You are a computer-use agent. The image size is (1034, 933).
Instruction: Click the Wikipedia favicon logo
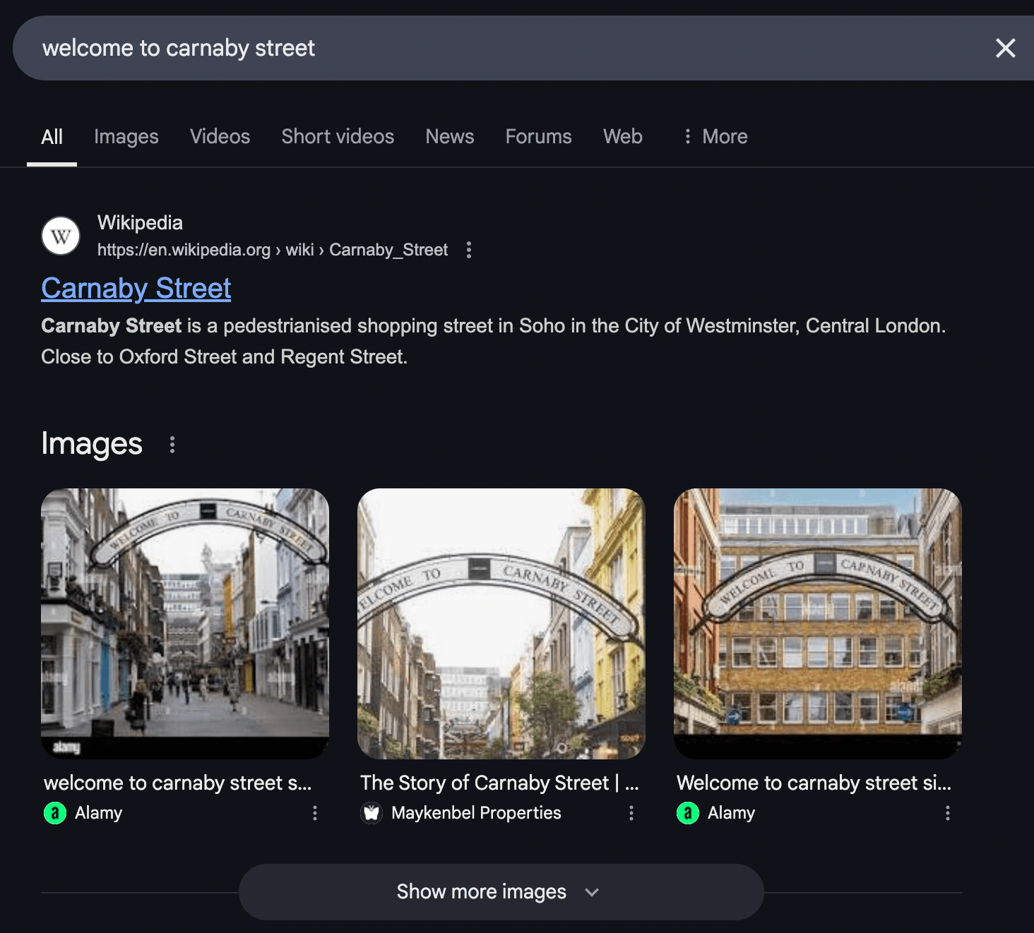61,236
